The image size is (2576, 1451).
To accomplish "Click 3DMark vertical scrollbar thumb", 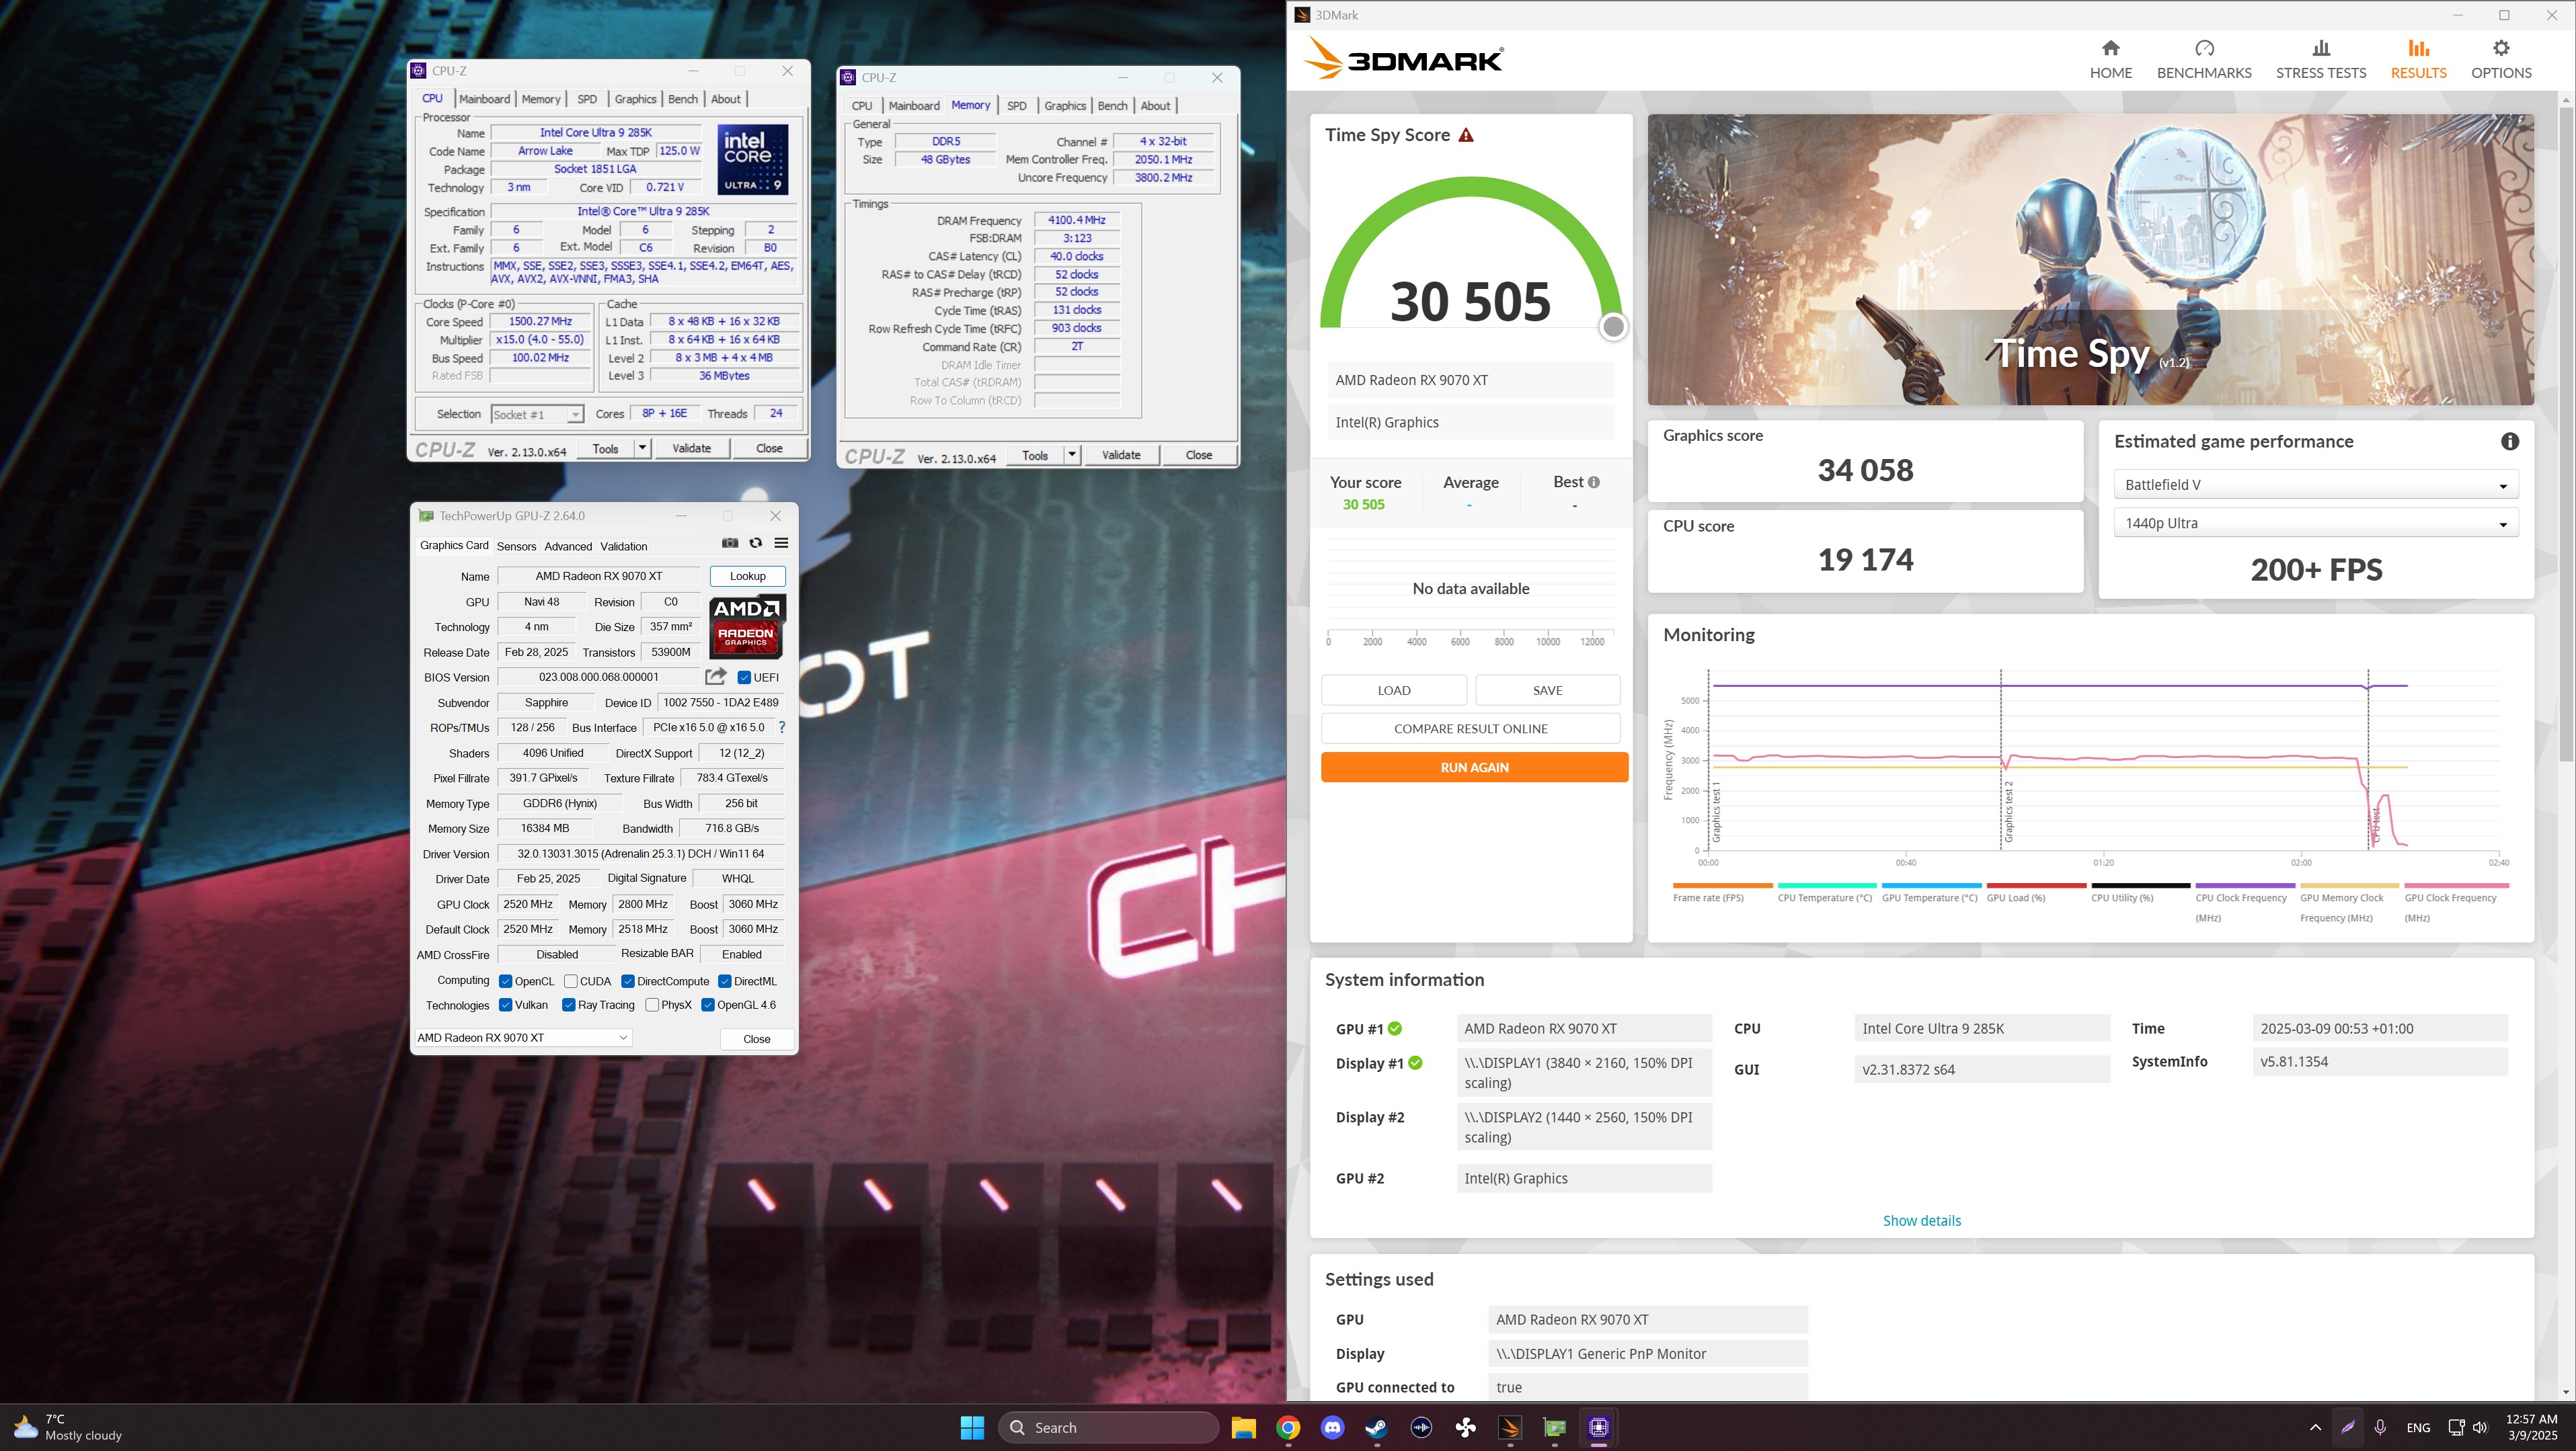I will [x=2566, y=435].
